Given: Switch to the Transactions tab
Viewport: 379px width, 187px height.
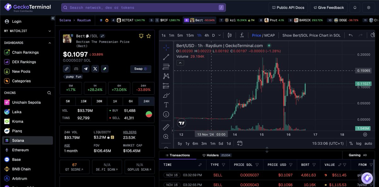Looking at the screenshot, I should point(177,155).
